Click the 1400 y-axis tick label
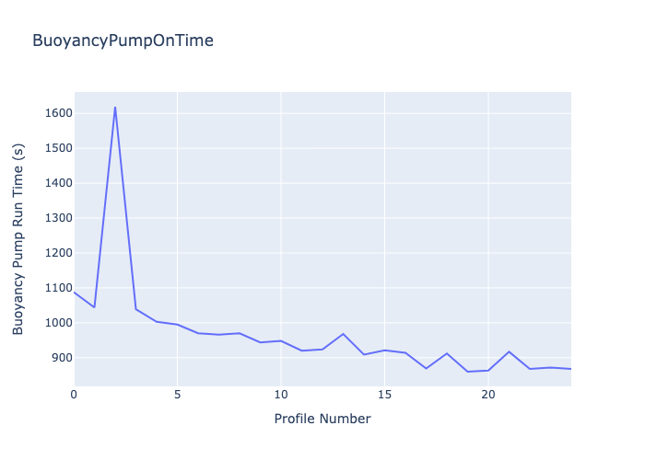The image size is (645, 460). [x=58, y=183]
